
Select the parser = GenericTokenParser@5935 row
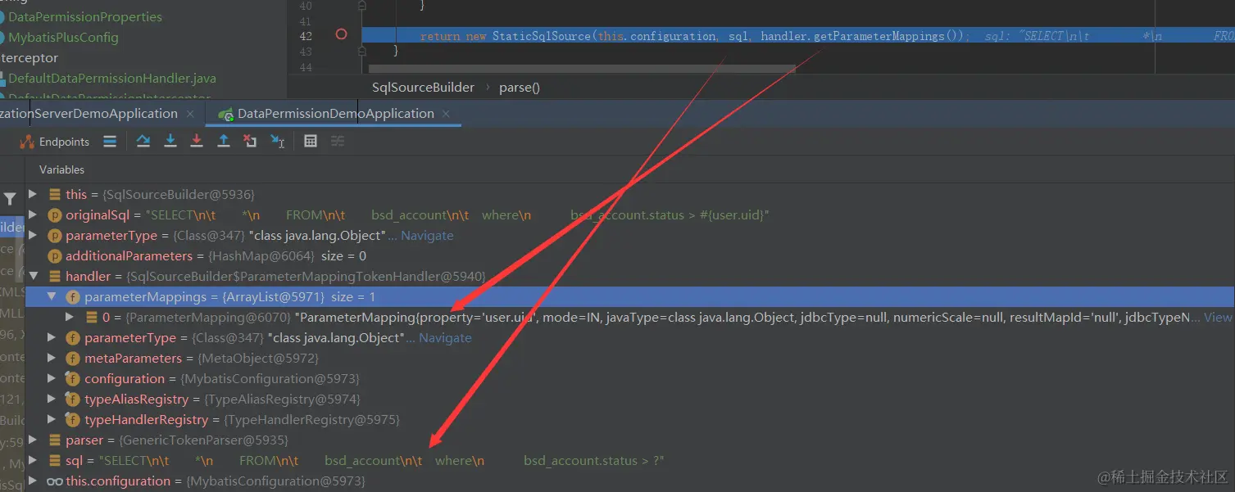point(629,440)
